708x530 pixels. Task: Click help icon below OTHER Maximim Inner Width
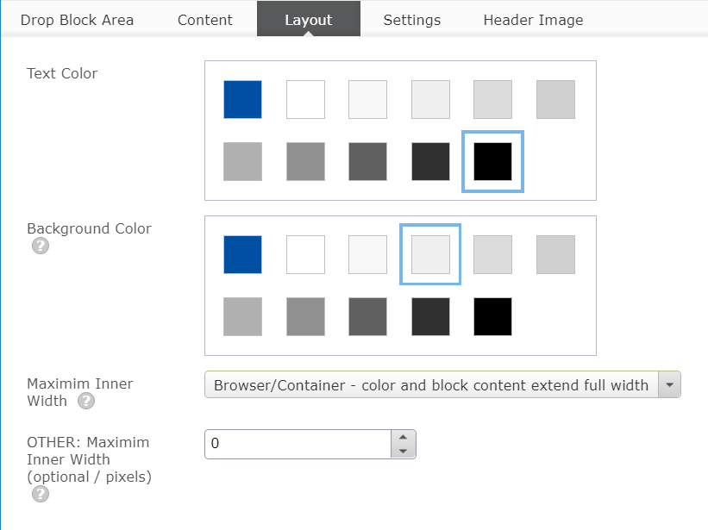tap(41, 494)
